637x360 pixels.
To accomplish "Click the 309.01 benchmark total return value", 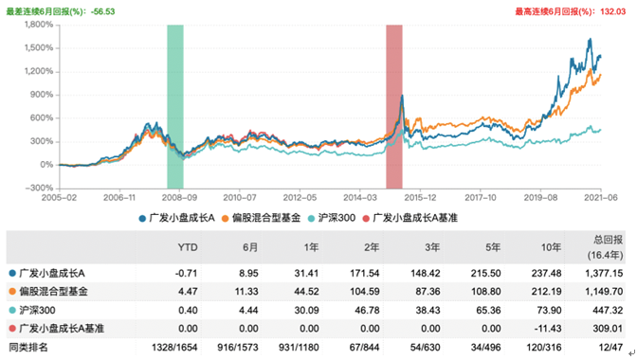I will (x=608, y=329).
